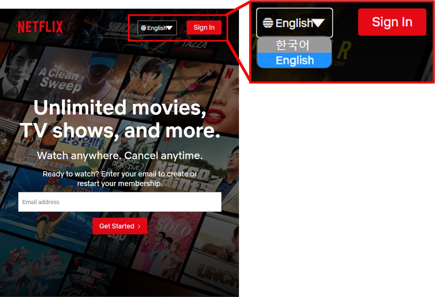
Task: Click the globe icon in the magnified callout
Action: click(x=267, y=22)
